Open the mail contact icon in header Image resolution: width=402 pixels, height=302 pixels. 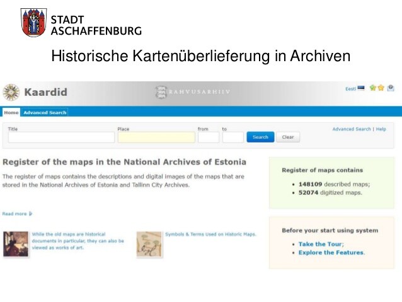391,88
